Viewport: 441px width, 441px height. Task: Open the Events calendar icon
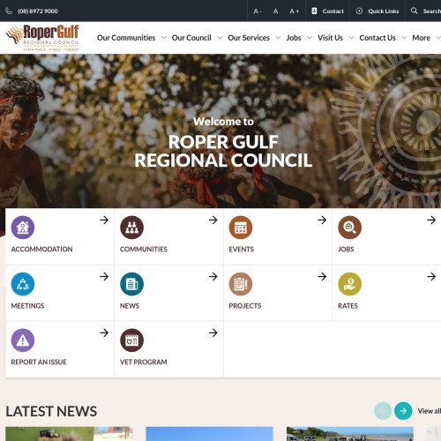click(241, 228)
